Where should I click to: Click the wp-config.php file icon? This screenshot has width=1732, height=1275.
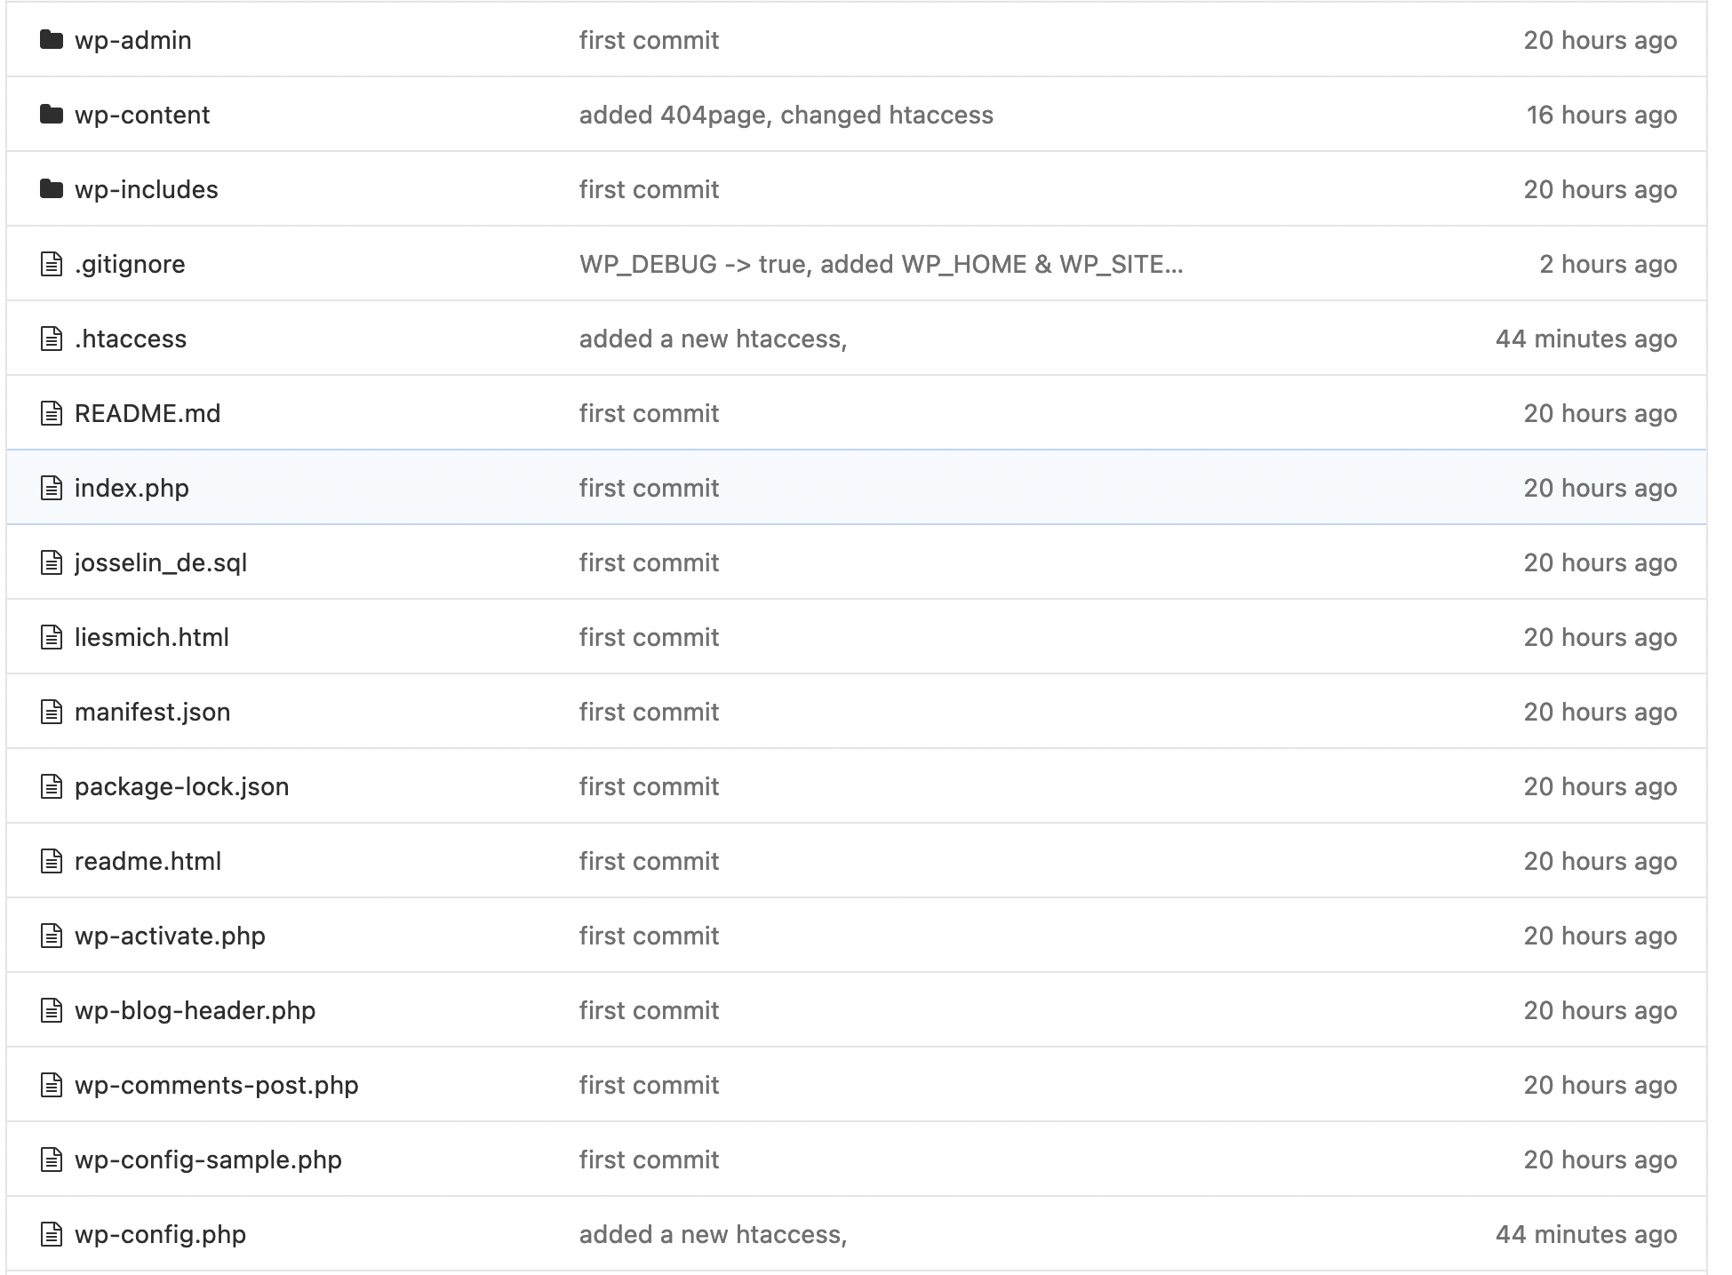(52, 1234)
